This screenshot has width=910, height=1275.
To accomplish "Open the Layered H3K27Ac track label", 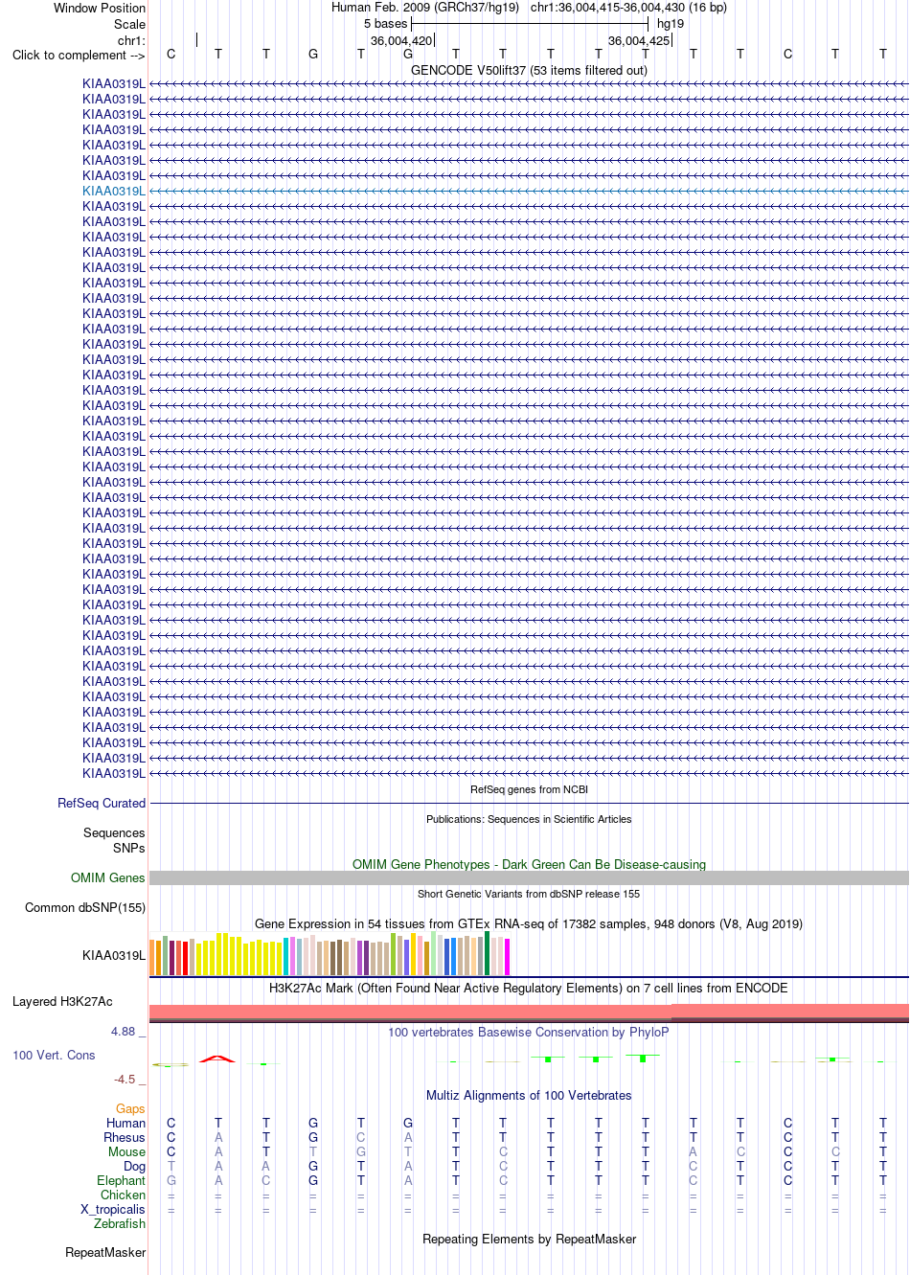I will pyautogui.click(x=62, y=1001).
